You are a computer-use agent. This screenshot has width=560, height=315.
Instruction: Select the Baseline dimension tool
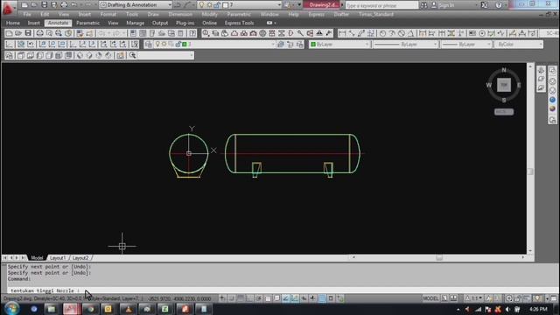[x=431, y=33]
